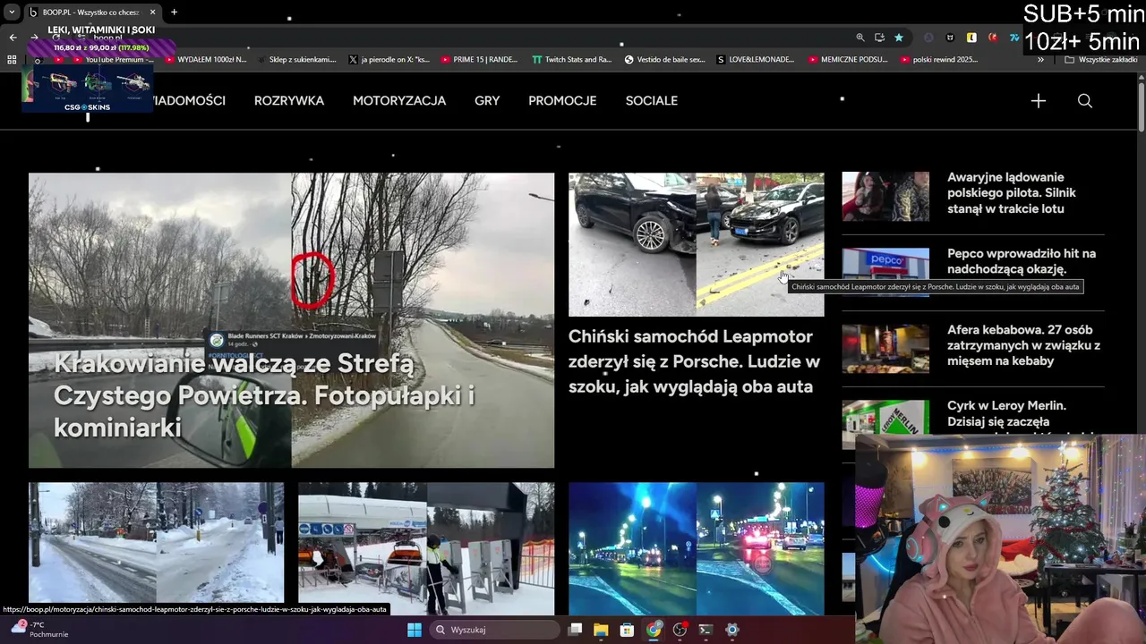Image resolution: width=1146 pixels, height=644 pixels.
Task: Select the BOOP.PL browser tab
Action: [91, 13]
